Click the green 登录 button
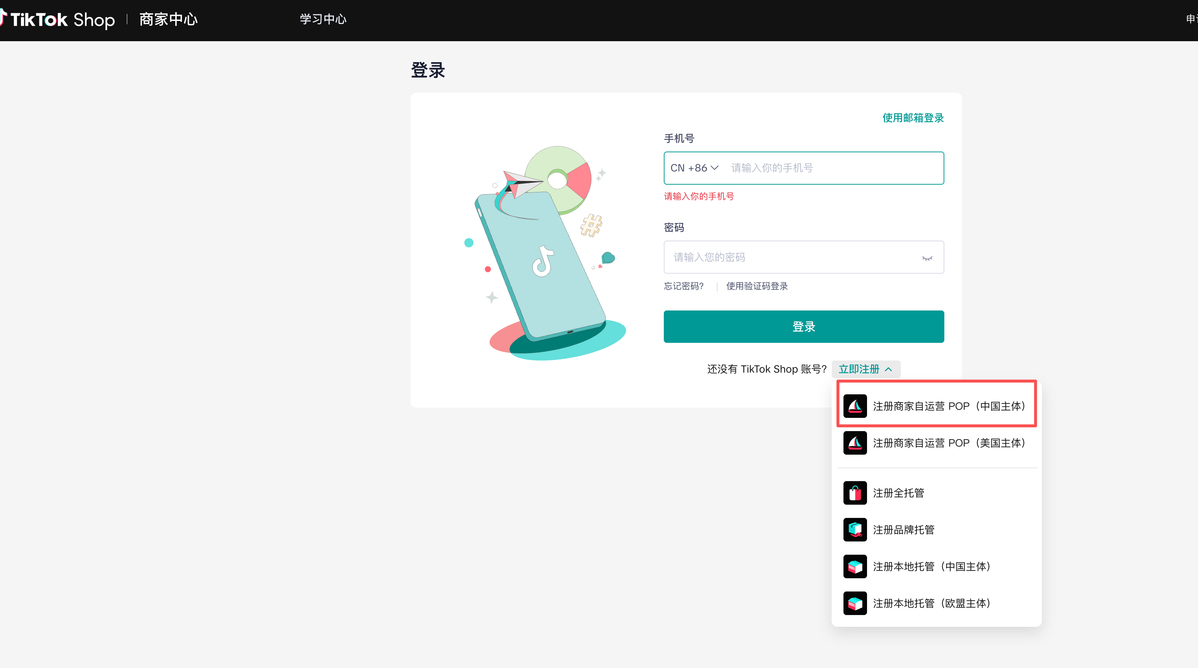This screenshot has height=668, width=1198. [x=804, y=327]
